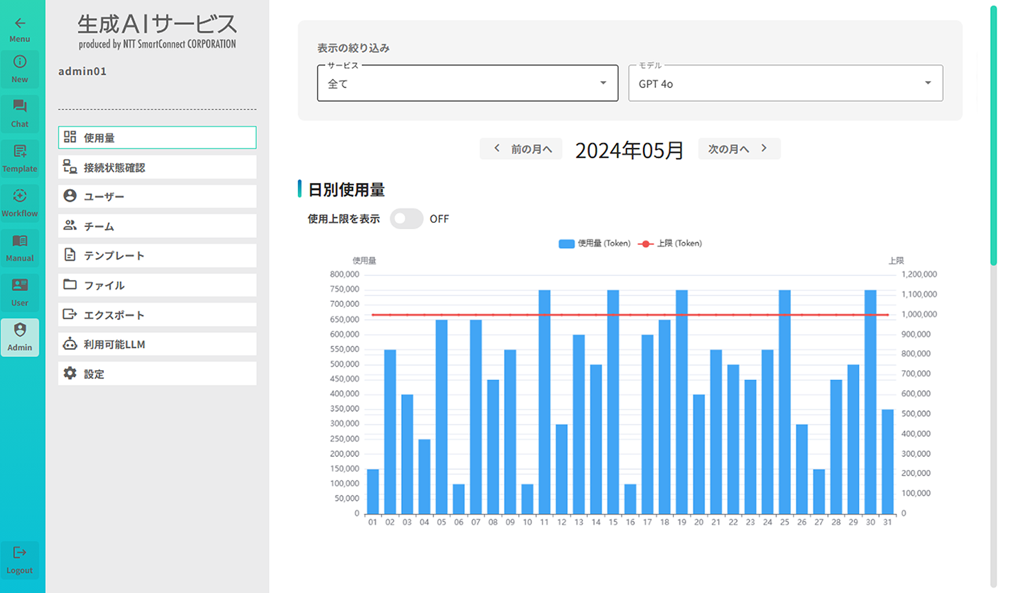The width and height of the screenshot is (1014, 593).
Task: Click the エクスポート export icon
Action: point(70,314)
